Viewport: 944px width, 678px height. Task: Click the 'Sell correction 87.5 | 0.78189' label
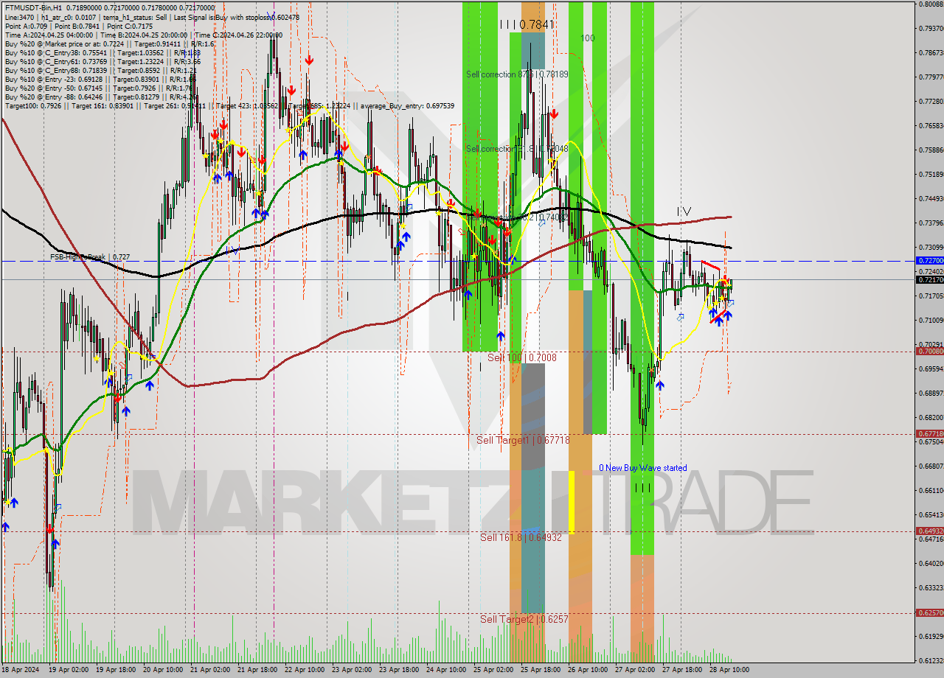[x=517, y=74]
